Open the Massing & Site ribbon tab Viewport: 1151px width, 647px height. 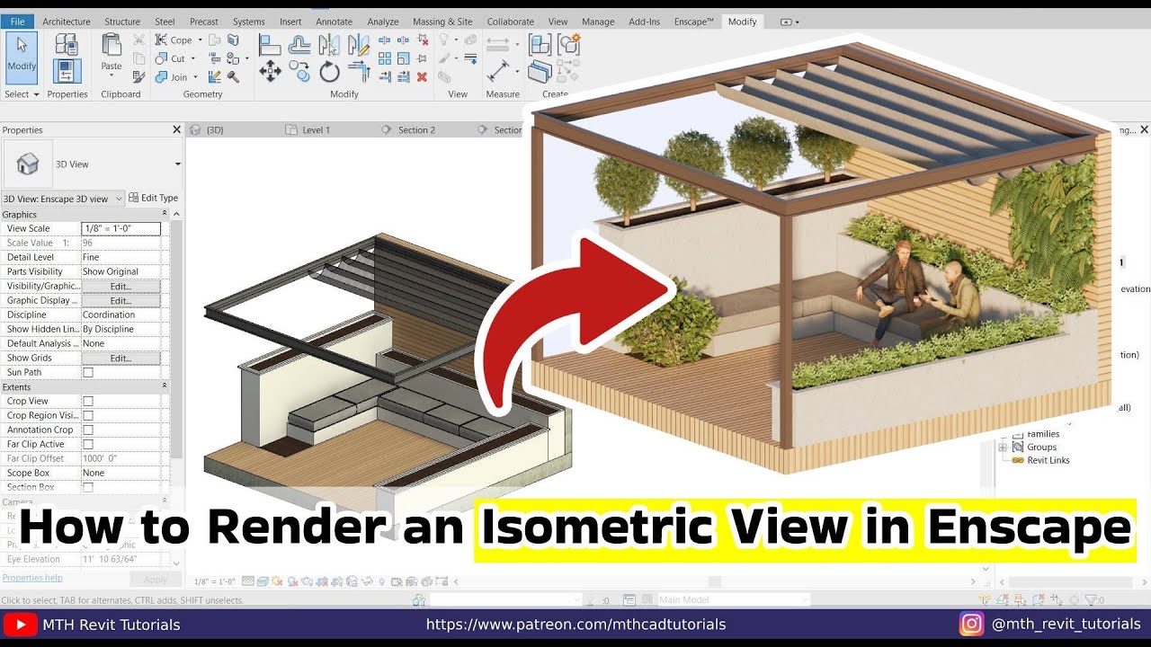pos(442,22)
